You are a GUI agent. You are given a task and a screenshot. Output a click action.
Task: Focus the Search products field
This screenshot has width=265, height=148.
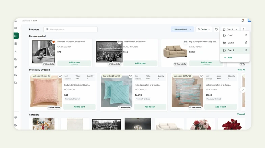click(x=70, y=29)
